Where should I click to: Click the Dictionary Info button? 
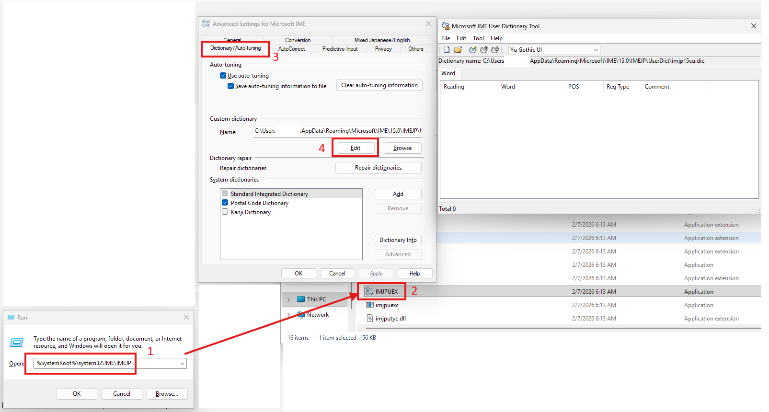coord(398,240)
